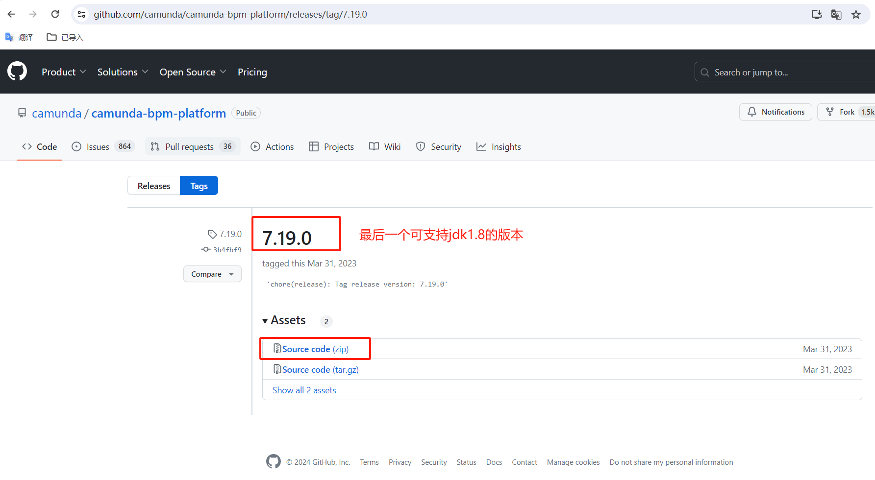Click the install app icon in address bar

[817, 14]
